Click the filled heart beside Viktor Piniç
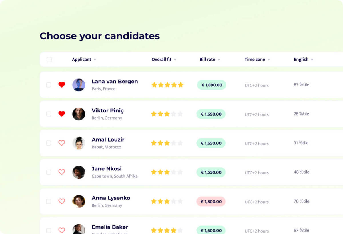Screen dimensions: 343x234 click(62, 114)
